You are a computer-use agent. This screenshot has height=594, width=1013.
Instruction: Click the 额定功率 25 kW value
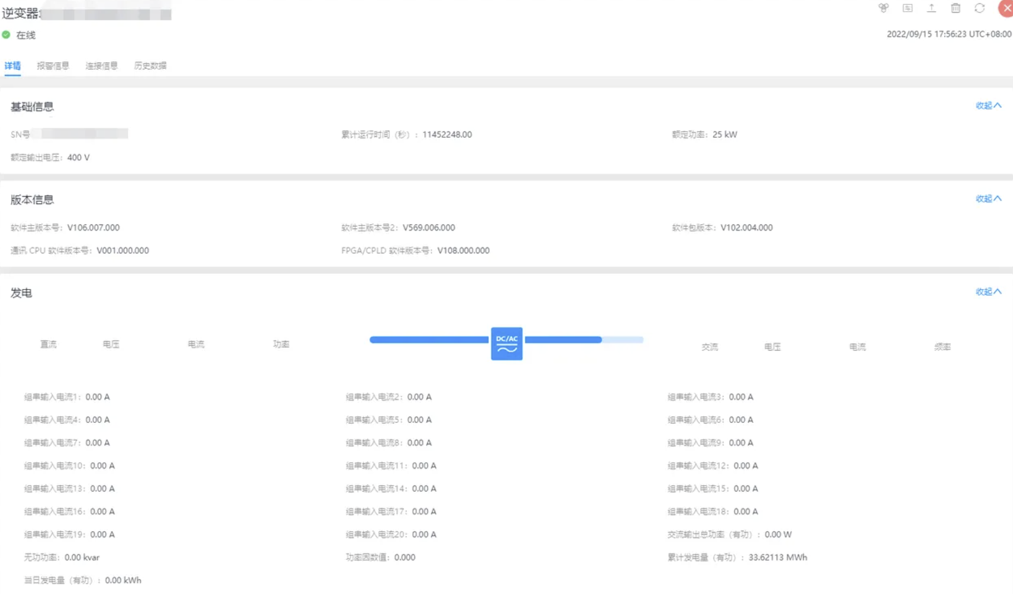[x=725, y=134]
